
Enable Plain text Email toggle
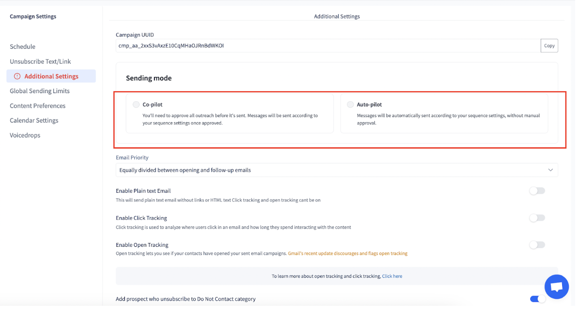click(x=537, y=191)
